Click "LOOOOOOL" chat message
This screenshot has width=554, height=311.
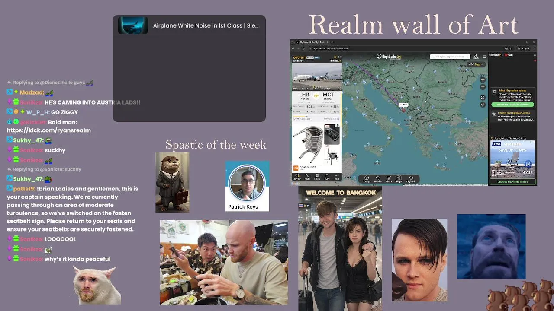point(60,239)
